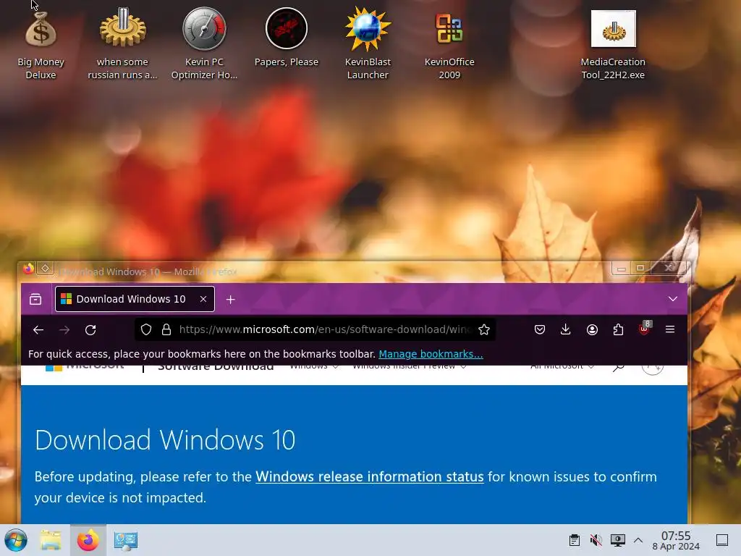The width and height of the screenshot is (741, 556).
Task: Open the Start menu button
Action: [x=16, y=540]
